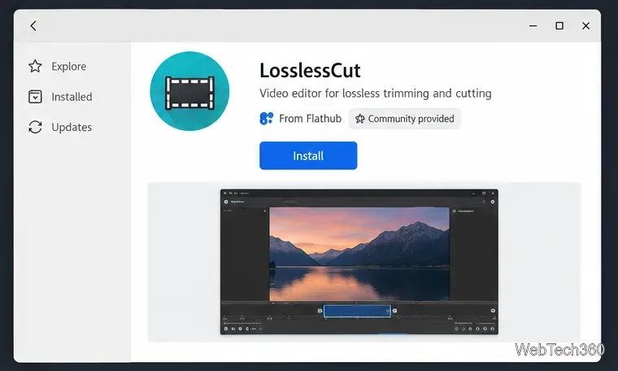
Task: Maximize the software window
Action: point(559,26)
